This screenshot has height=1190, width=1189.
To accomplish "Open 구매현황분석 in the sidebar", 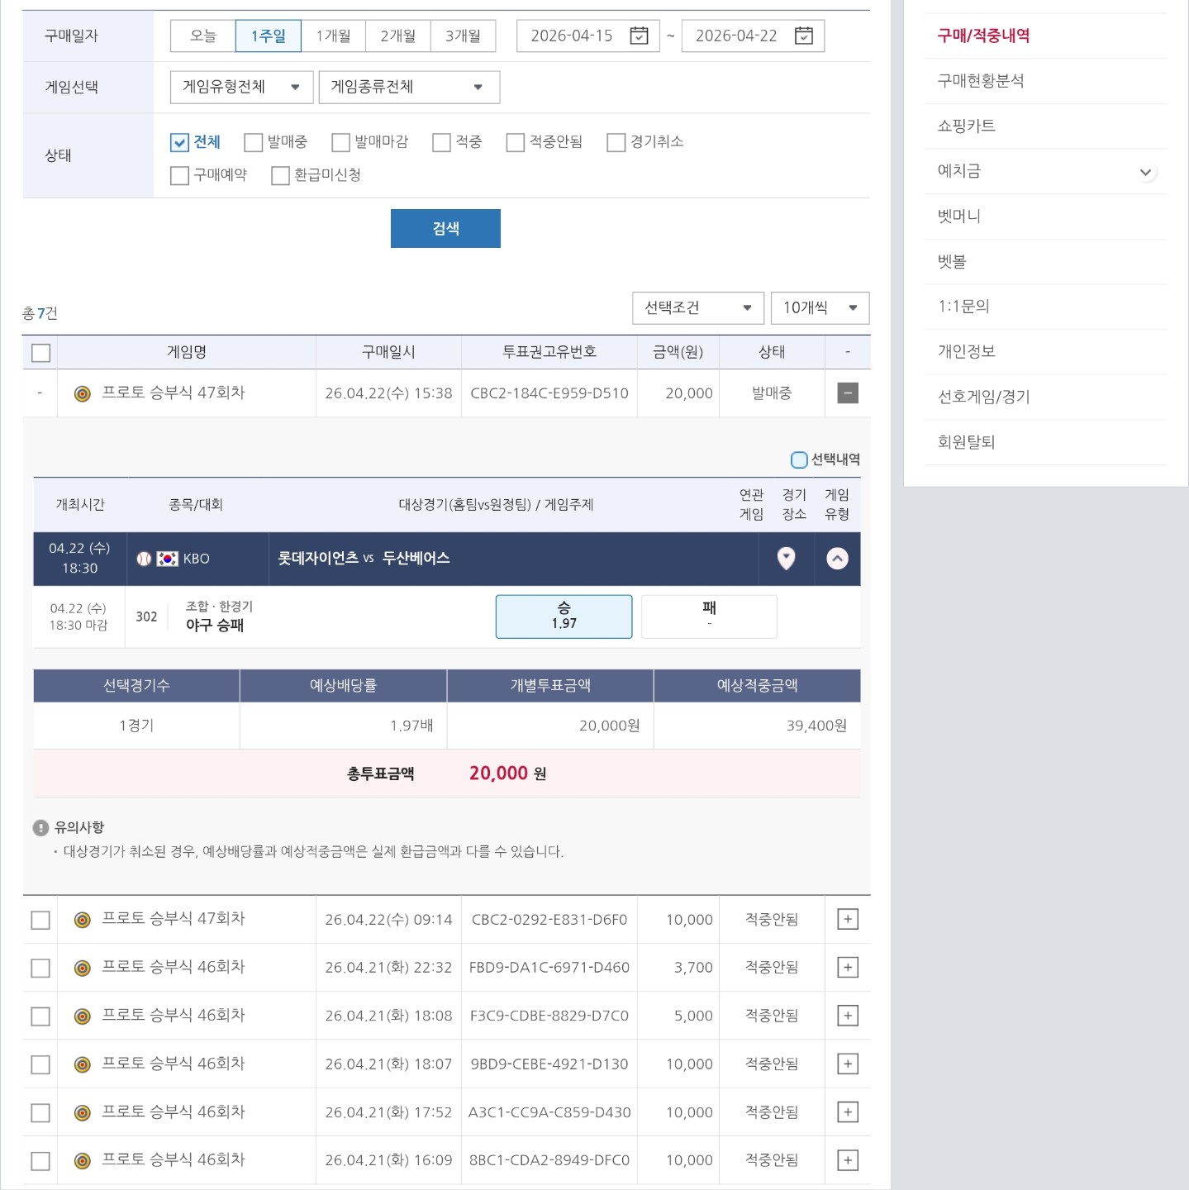I will [x=981, y=81].
